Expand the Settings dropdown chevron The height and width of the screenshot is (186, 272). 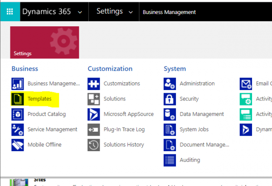(x=131, y=12)
